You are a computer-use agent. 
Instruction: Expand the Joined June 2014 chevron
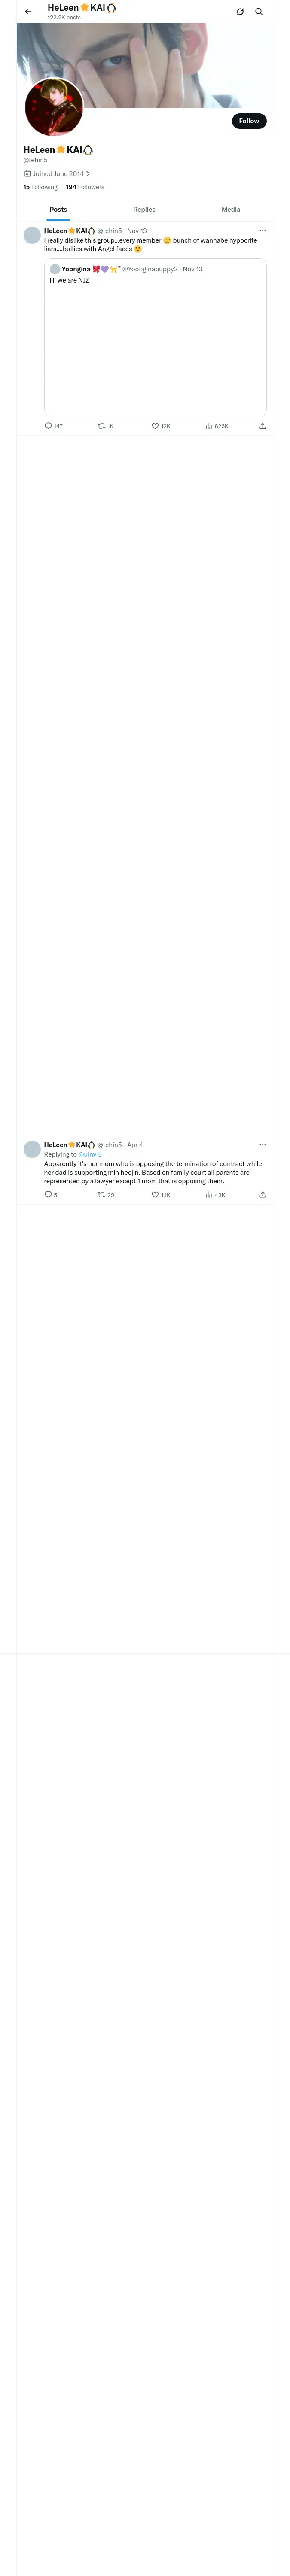[88, 174]
